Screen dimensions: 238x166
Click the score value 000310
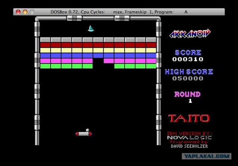click(188, 59)
